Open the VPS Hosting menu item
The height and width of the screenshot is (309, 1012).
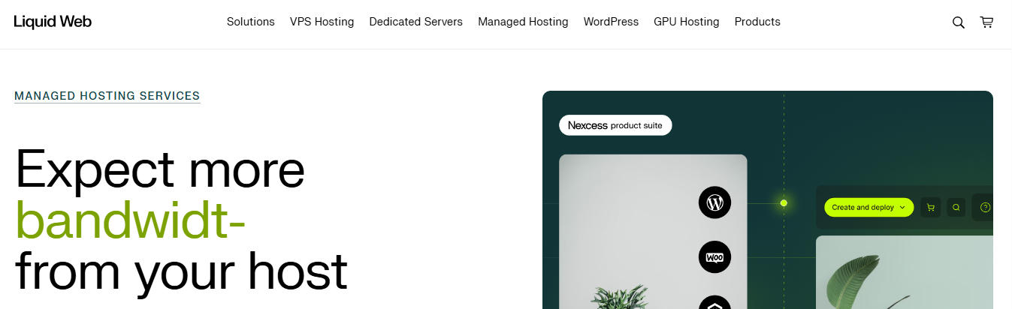pos(322,22)
